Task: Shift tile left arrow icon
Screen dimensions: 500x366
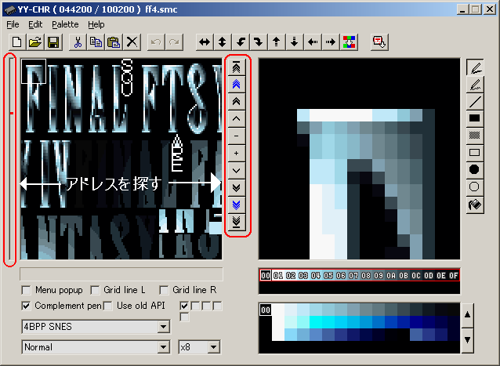Action: [313, 42]
